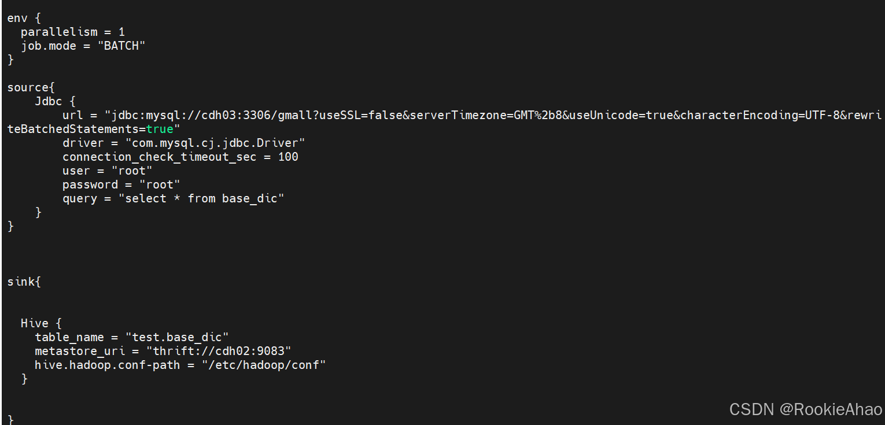Click the env { opening line
Screen dimensions: 885x425
[24, 18]
